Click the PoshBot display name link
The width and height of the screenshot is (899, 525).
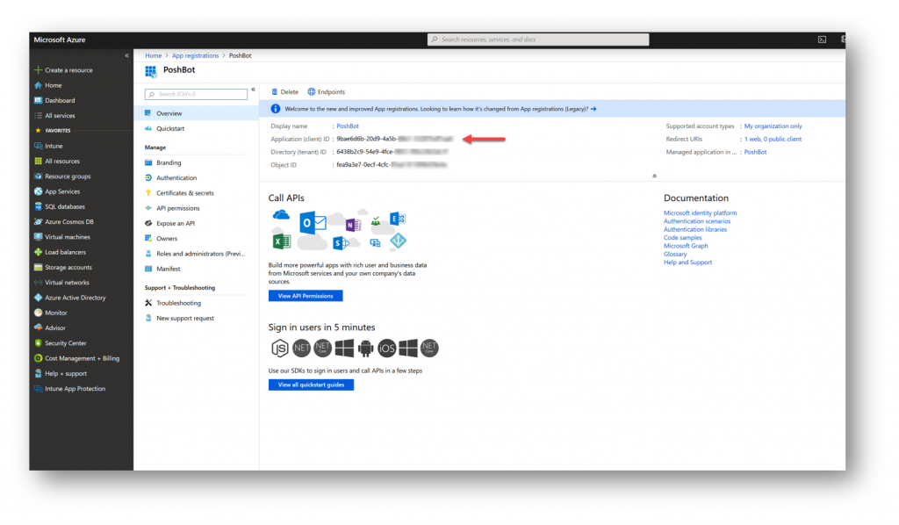tap(348, 126)
